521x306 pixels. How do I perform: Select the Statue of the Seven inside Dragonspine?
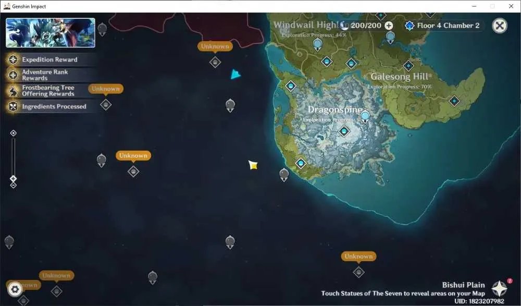pyautogui.click(x=365, y=117)
